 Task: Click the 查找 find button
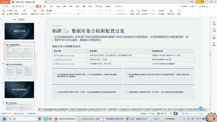pyautogui.click(x=161, y=11)
